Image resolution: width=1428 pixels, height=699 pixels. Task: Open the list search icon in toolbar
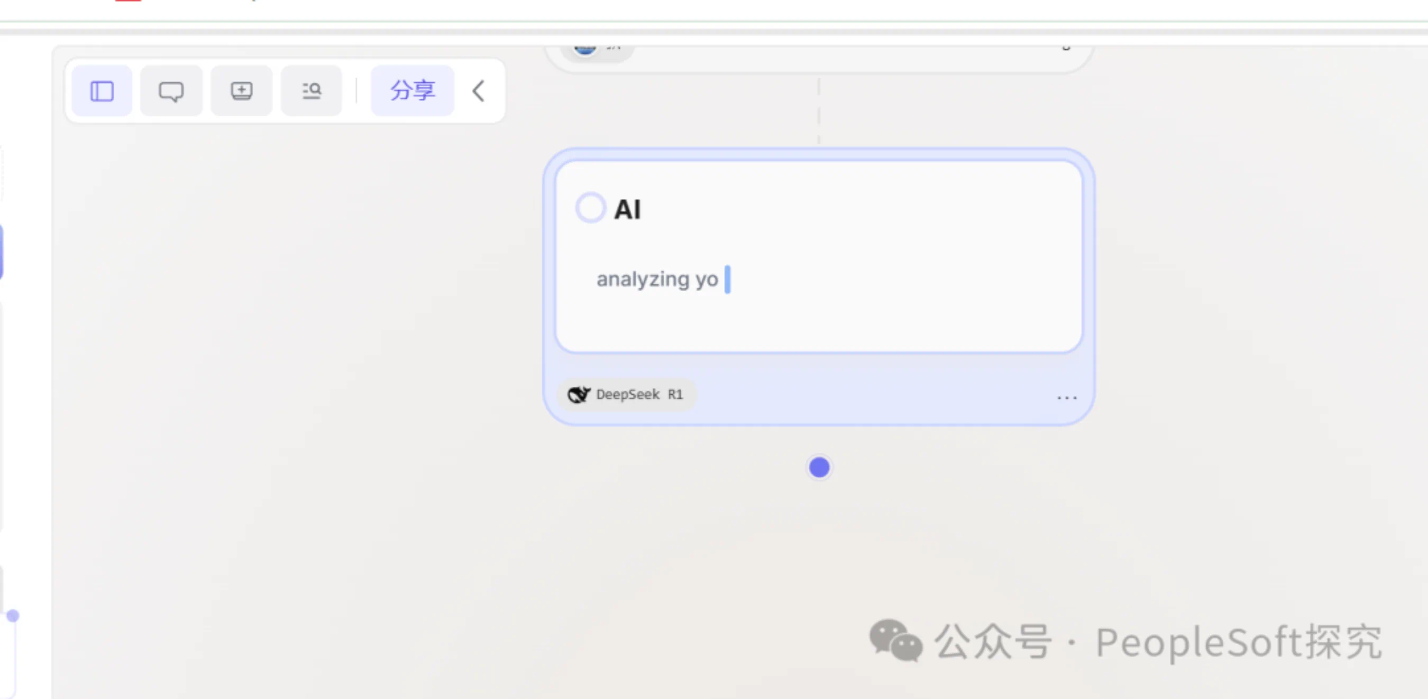[312, 91]
